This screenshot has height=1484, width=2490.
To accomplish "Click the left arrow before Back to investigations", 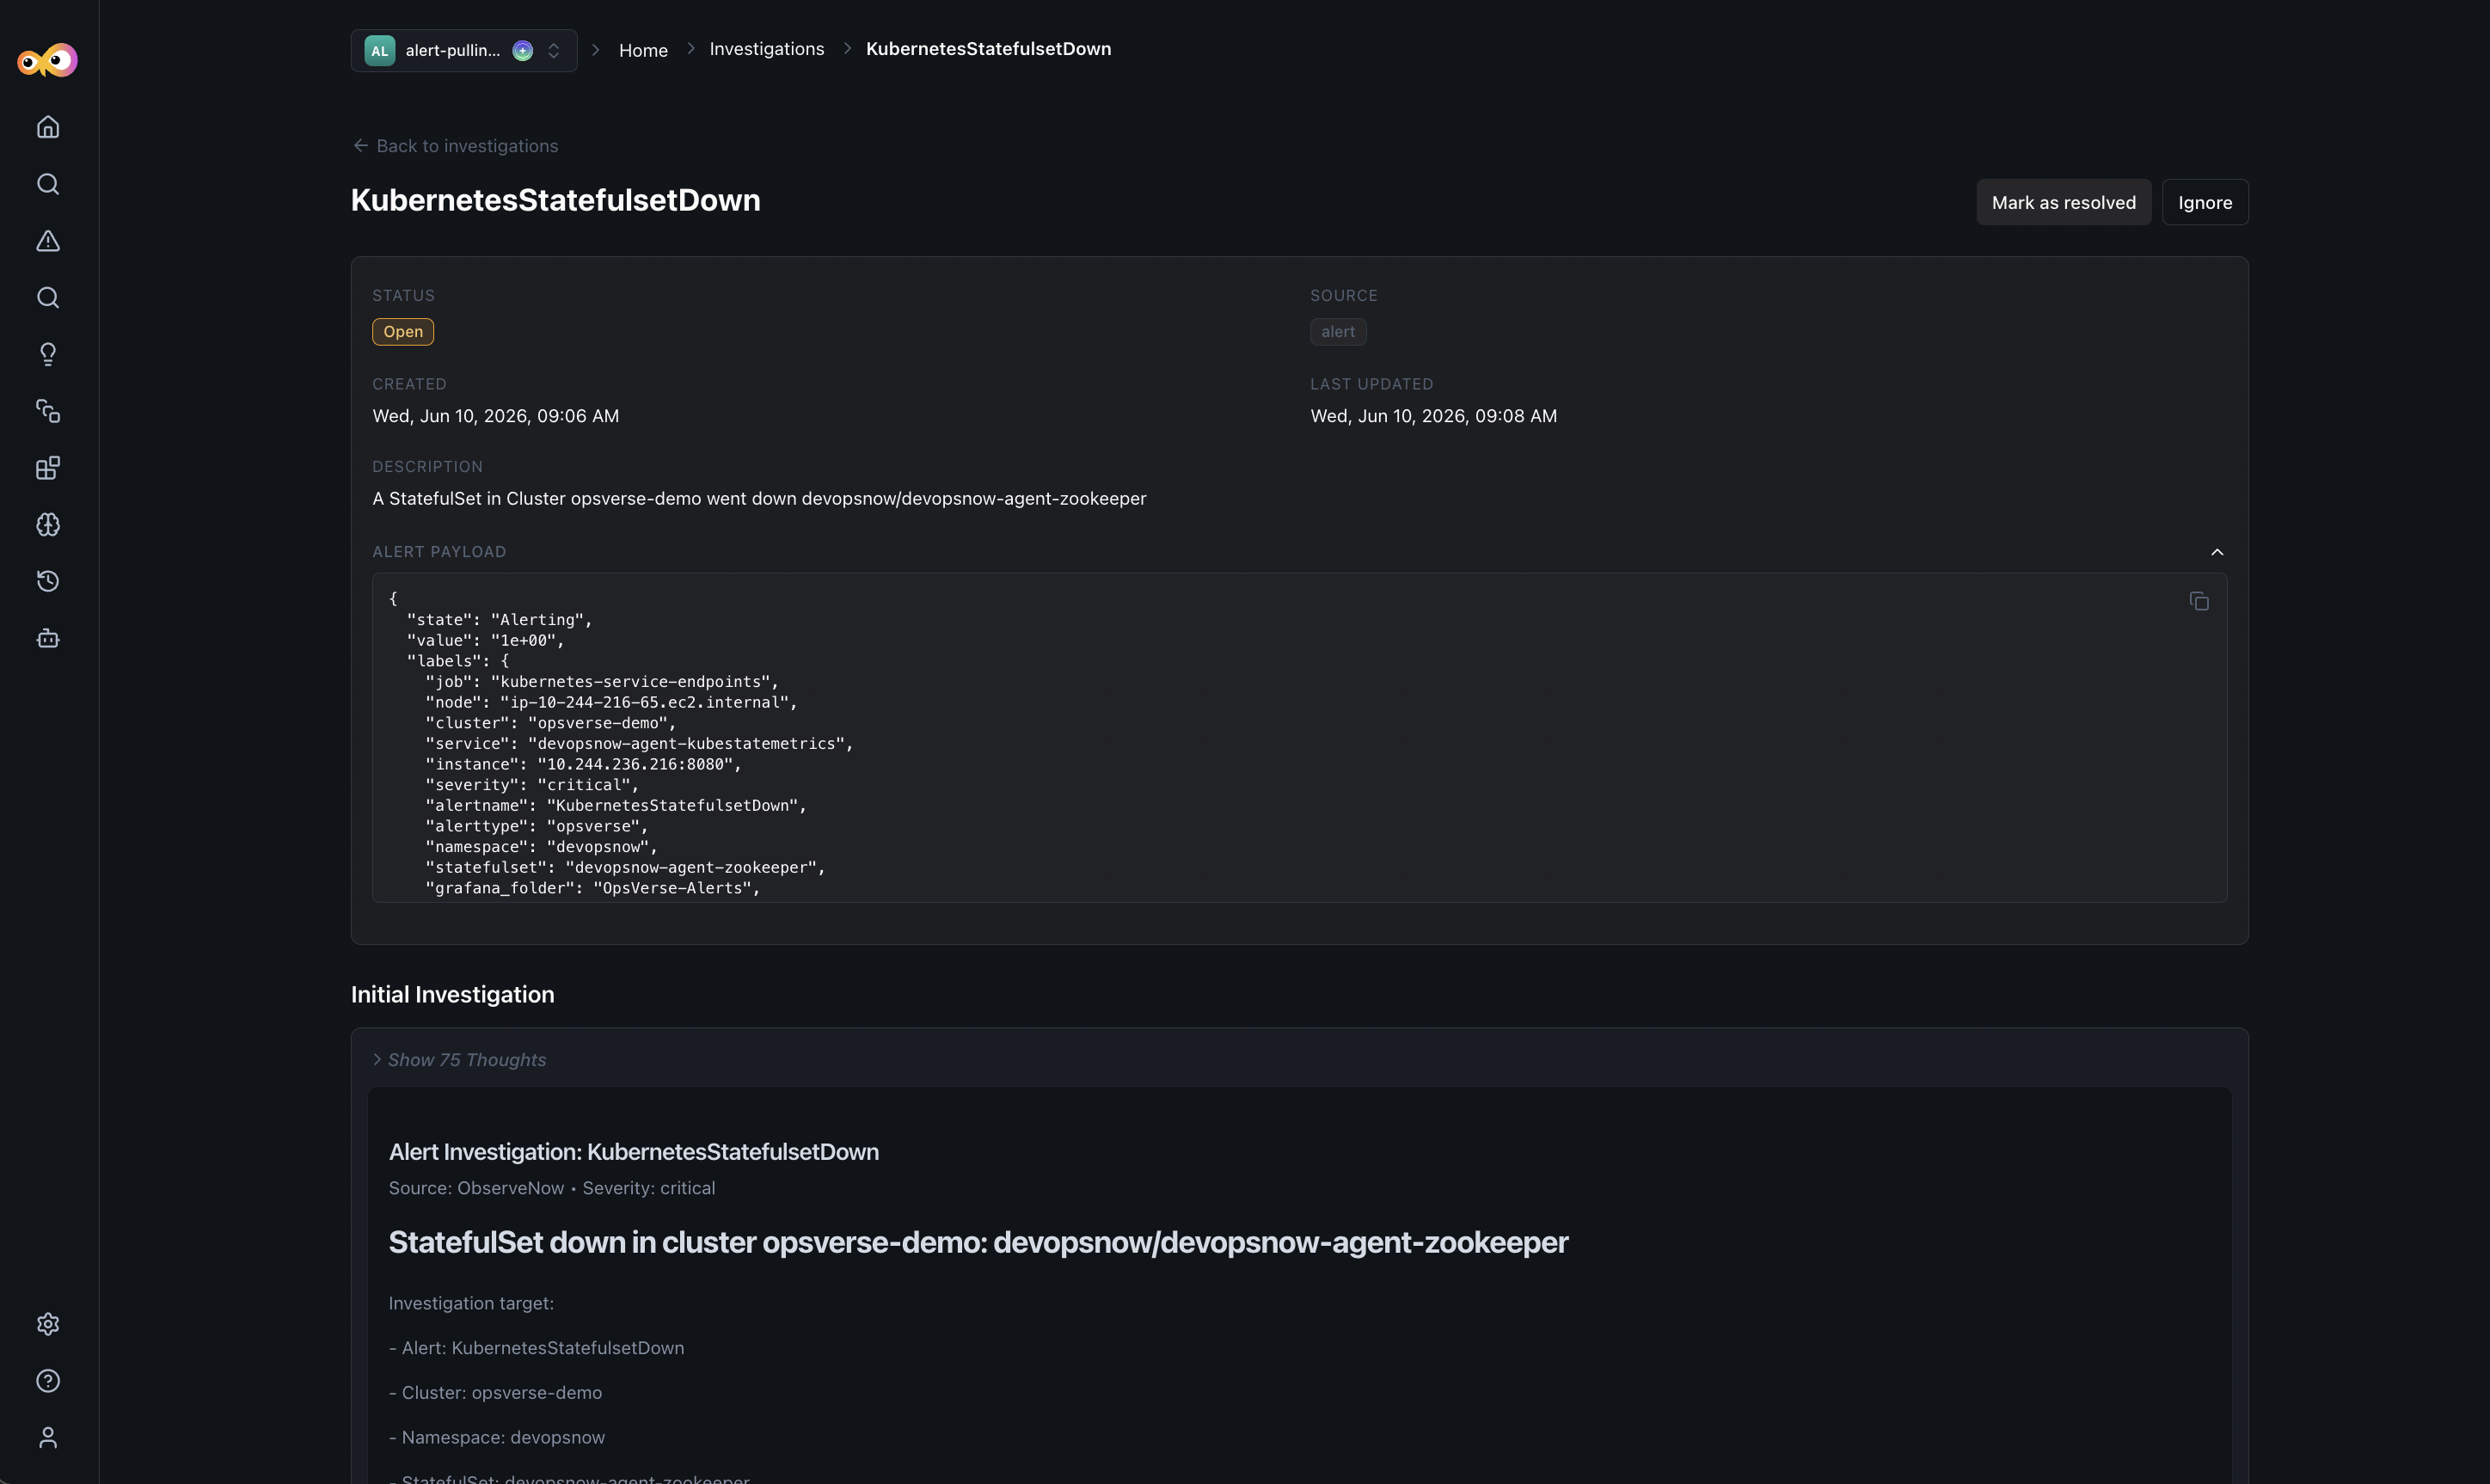I will pyautogui.click(x=361, y=146).
